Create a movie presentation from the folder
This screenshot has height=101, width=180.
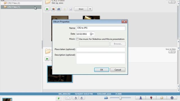[58, 9]
